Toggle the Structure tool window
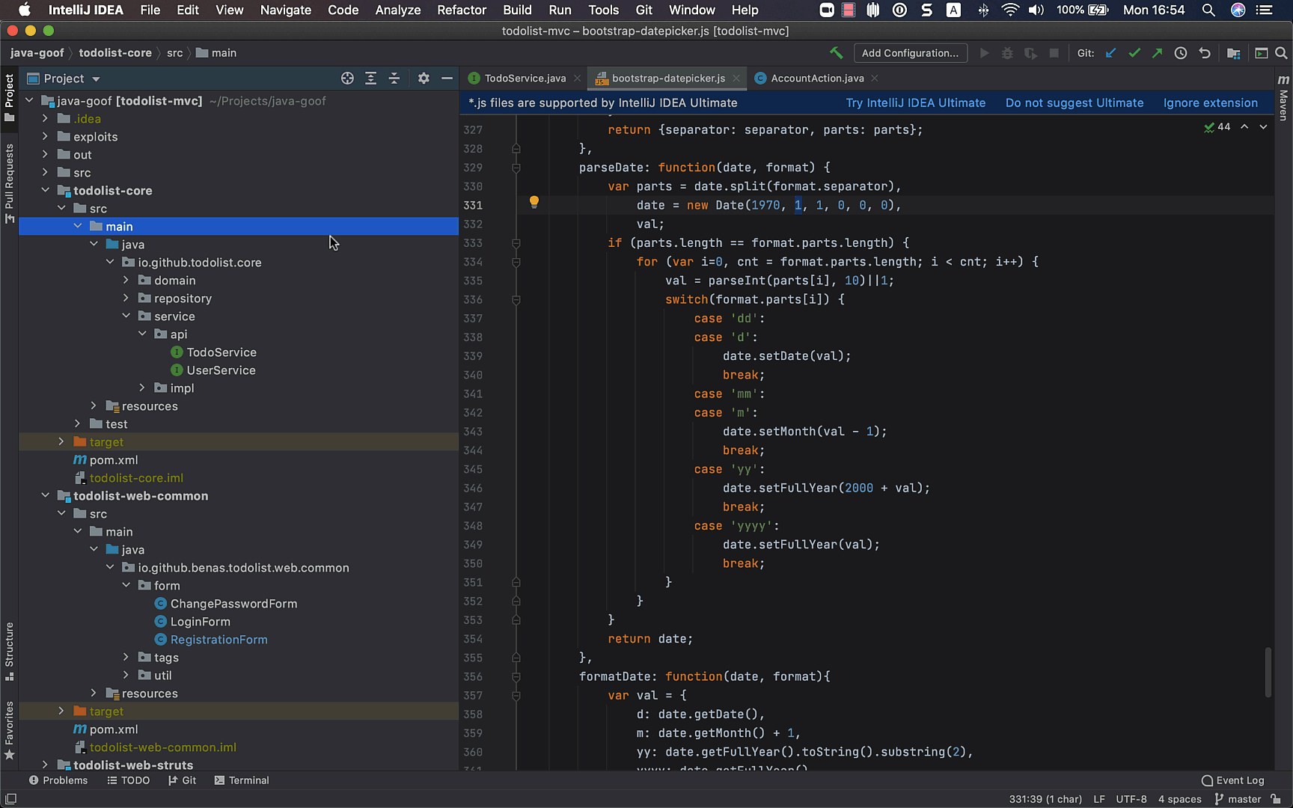 (x=9, y=651)
